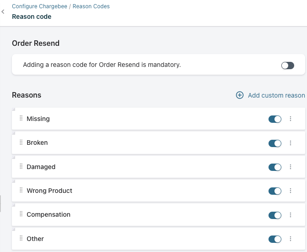Select the Wrong Product reason row
The image size is (307, 252).
(137, 191)
